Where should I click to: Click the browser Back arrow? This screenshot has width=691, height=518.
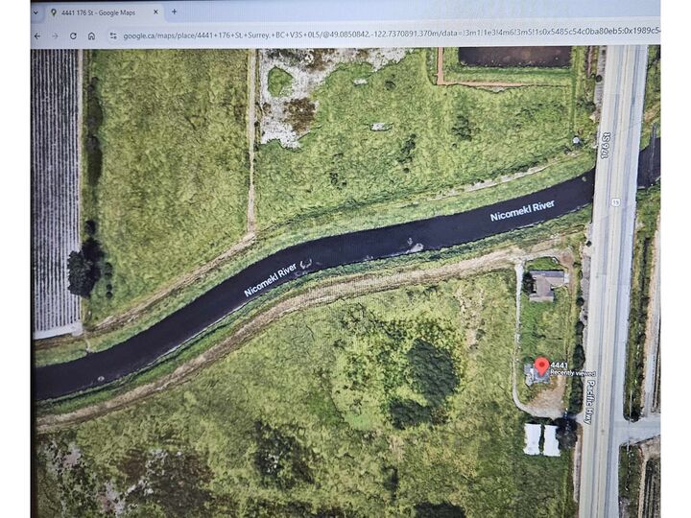coord(37,35)
